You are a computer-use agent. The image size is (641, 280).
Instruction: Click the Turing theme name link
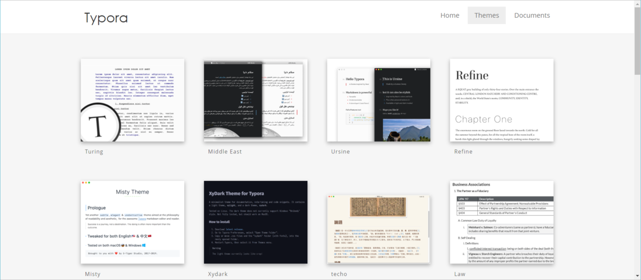point(94,152)
